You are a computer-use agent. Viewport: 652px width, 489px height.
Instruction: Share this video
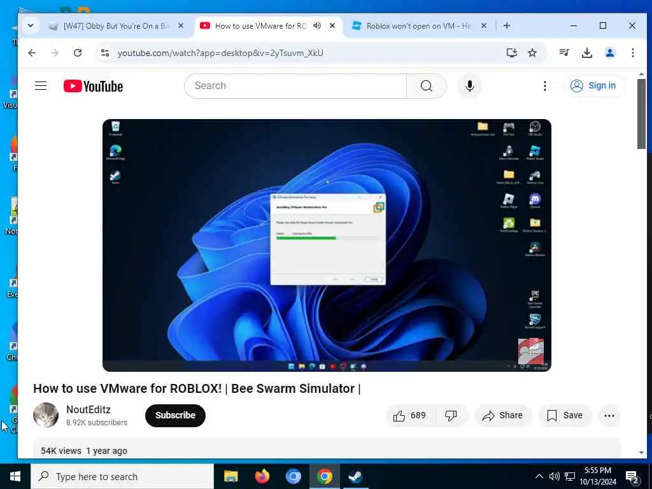(503, 415)
